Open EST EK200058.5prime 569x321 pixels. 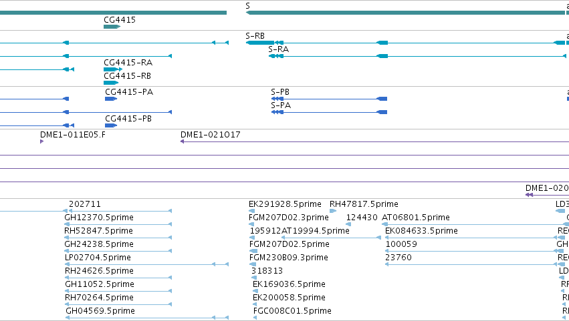pyautogui.click(x=290, y=298)
